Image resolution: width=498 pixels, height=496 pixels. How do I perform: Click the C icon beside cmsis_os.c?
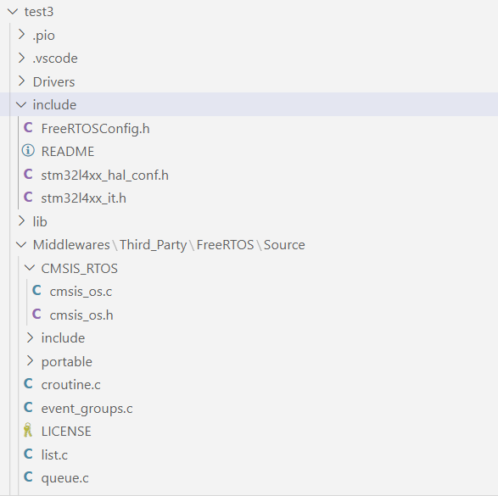(36, 291)
